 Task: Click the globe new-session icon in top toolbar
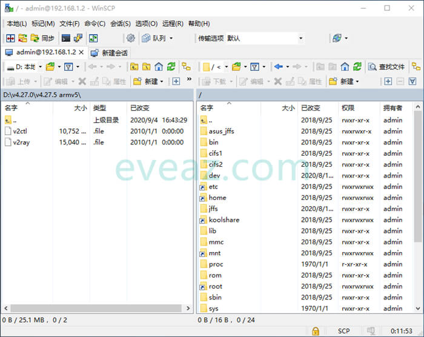pos(337,38)
